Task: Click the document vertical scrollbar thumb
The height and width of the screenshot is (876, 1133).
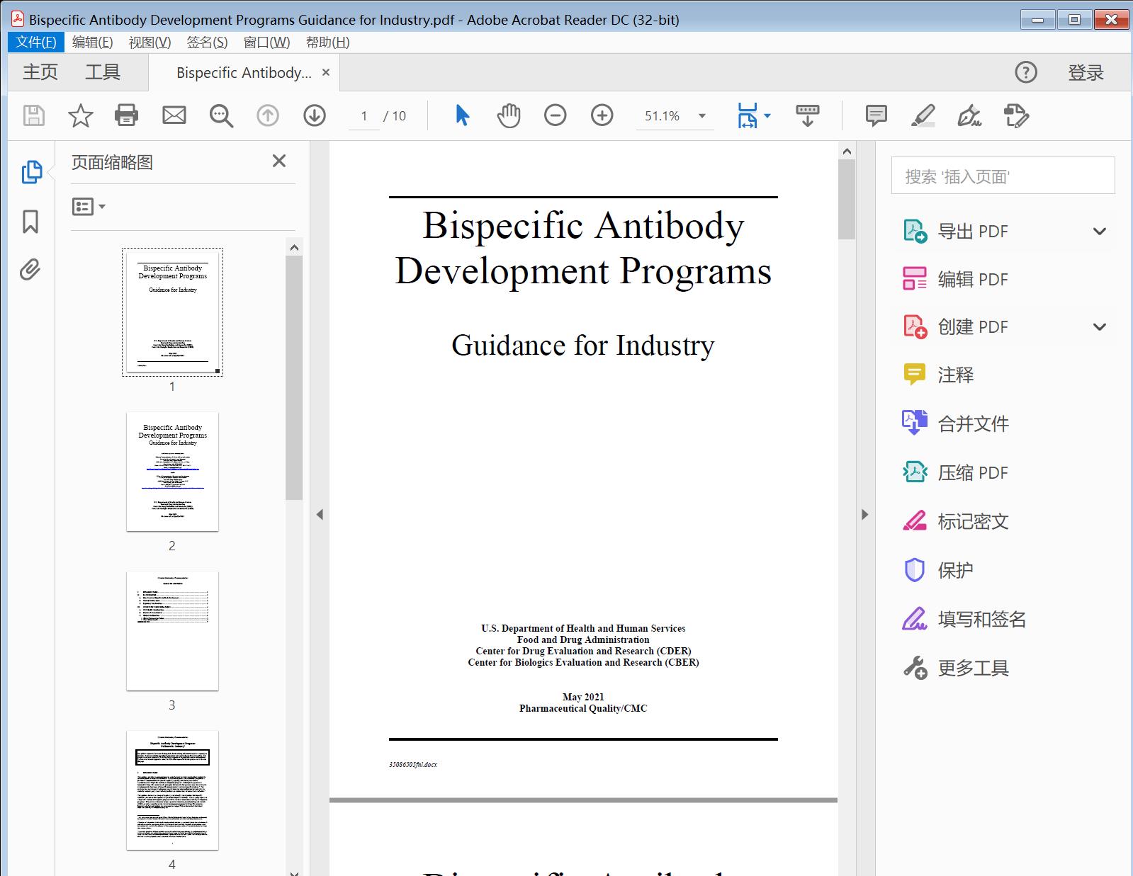Action: (x=847, y=200)
